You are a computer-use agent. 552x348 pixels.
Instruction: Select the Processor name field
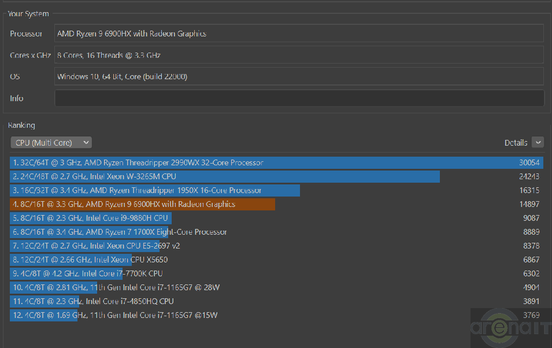(299, 34)
